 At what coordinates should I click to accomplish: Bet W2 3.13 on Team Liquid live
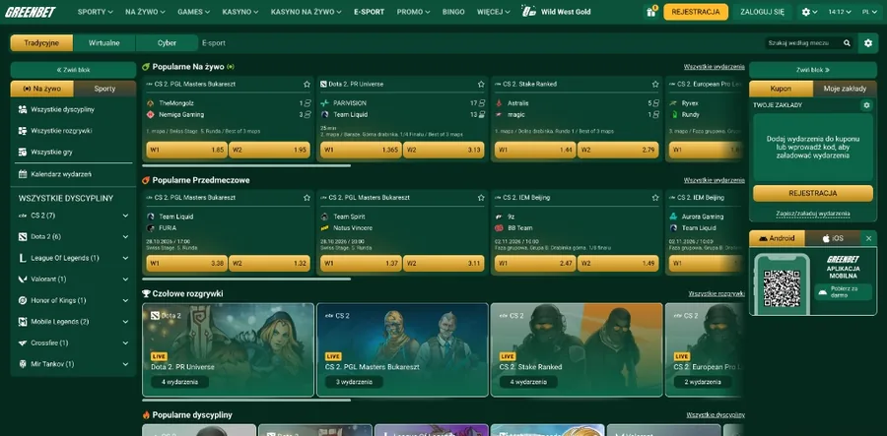pos(443,150)
